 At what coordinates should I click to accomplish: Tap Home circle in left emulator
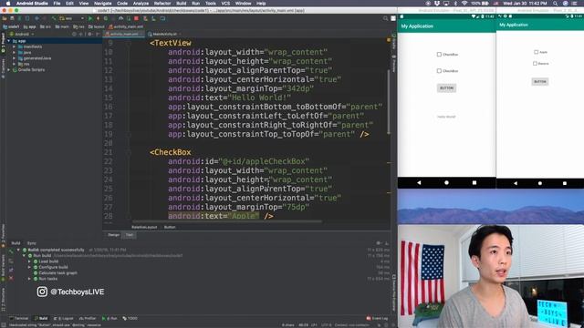click(446, 182)
